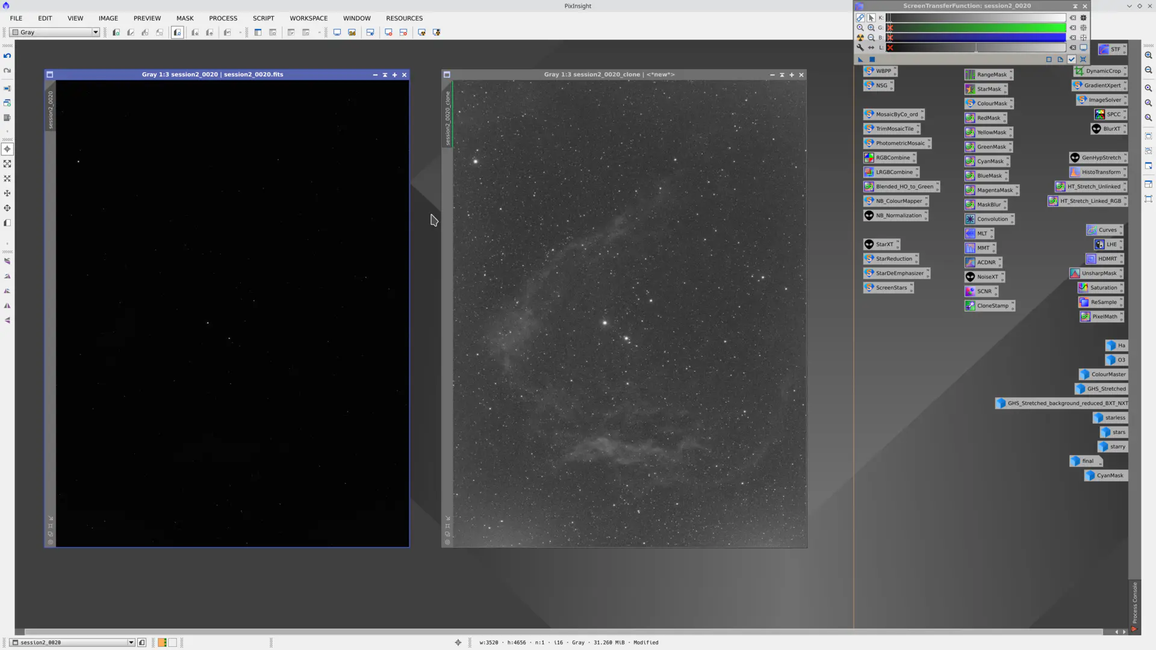Open the Gray workspace dropdown at top left
1156x650 pixels.
click(x=95, y=32)
